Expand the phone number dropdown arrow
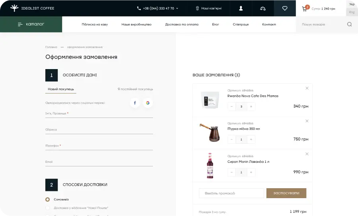 click(177, 8)
